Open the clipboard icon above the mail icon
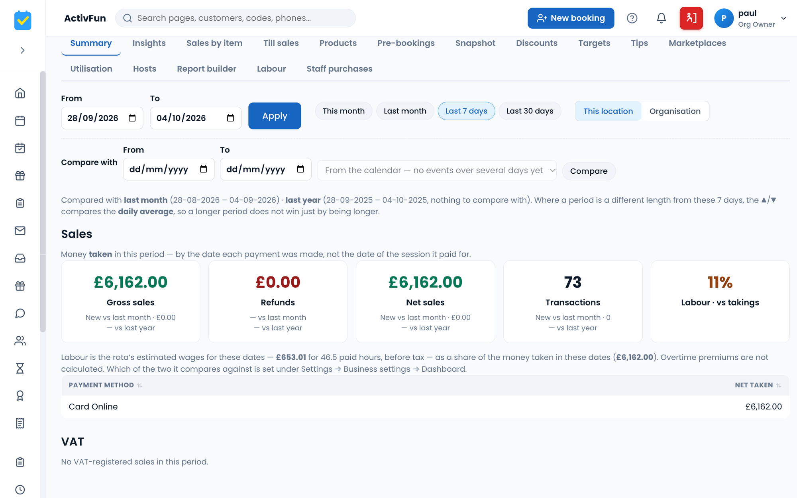 (20, 203)
